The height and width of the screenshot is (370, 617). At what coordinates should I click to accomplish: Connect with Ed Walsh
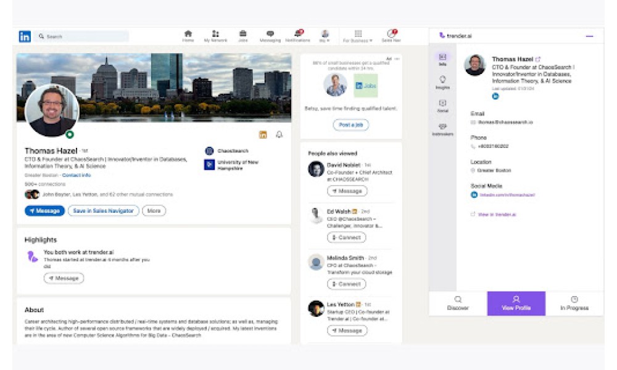click(x=346, y=237)
